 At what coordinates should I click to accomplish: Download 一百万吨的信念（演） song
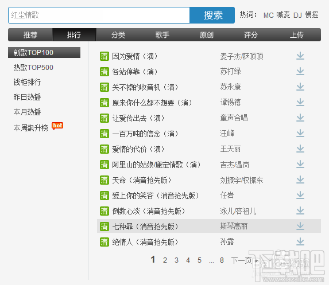pyautogui.click(x=300, y=133)
